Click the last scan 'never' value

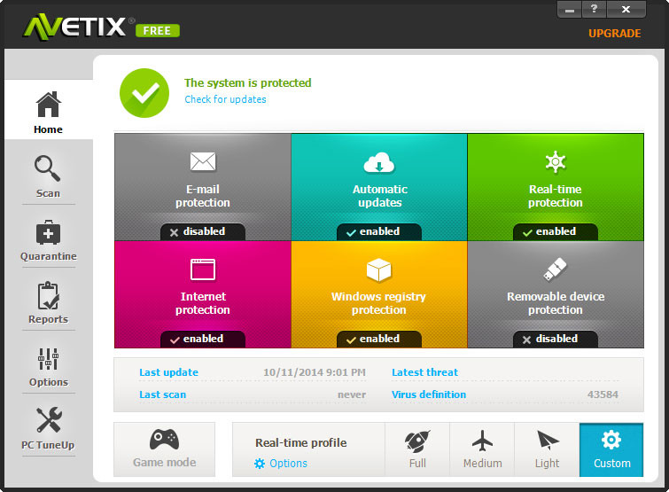(352, 394)
